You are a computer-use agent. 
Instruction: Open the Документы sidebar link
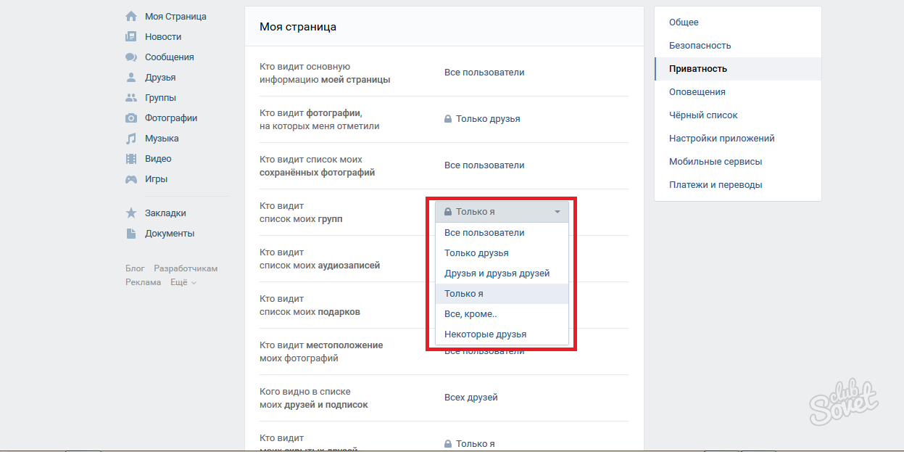[170, 234]
